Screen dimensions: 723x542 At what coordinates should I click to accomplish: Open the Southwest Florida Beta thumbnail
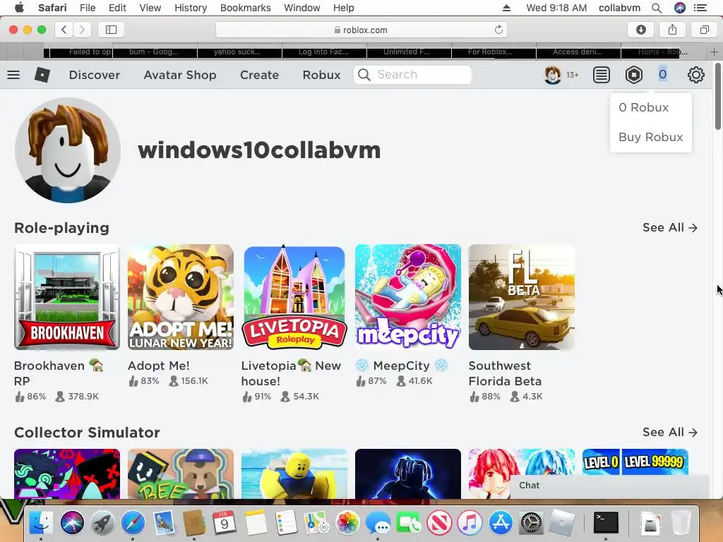(x=522, y=297)
